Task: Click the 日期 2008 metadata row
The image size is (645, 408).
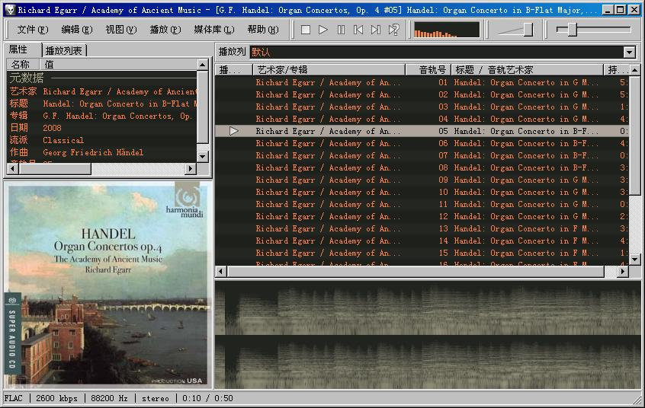Action: [x=102, y=128]
